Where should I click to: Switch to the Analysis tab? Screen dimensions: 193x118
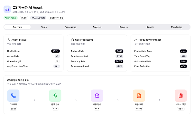point(97,27)
